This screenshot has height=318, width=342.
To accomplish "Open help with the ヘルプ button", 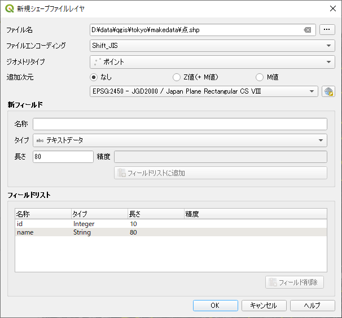I will tap(313, 306).
